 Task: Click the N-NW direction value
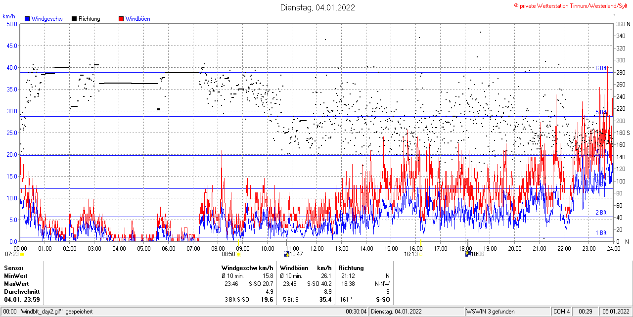[382, 284]
